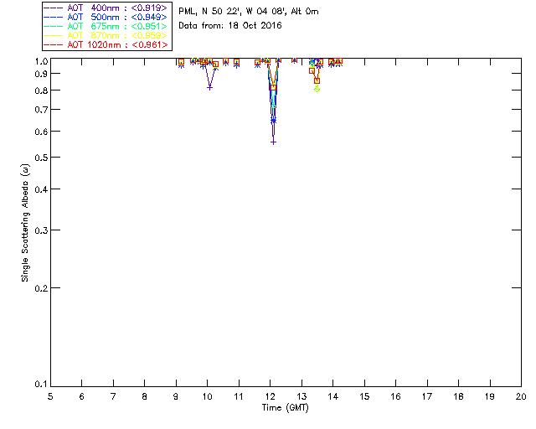Click the Time (GMT) axis title
536x429 pixels.
pyautogui.click(x=286, y=408)
